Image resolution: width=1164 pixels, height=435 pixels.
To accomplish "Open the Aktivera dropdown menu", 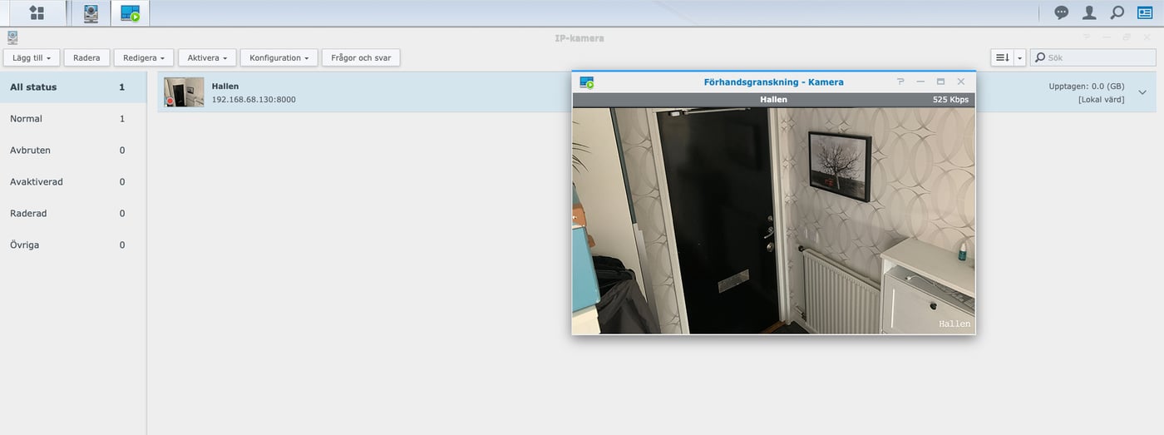I will 208,57.
